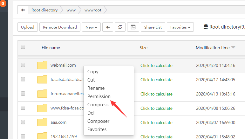This screenshot has width=245, height=139.
Task: Click the webmail.com folder icon
Action: (x=42, y=65)
